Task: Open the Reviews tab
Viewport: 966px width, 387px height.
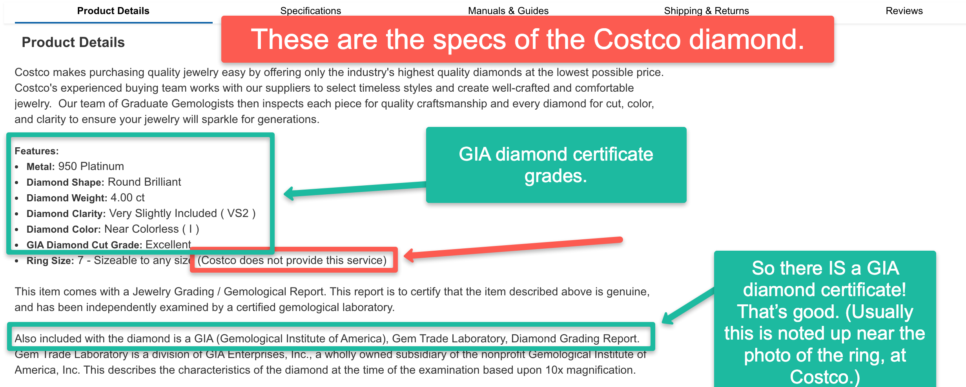Action: (x=904, y=11)
